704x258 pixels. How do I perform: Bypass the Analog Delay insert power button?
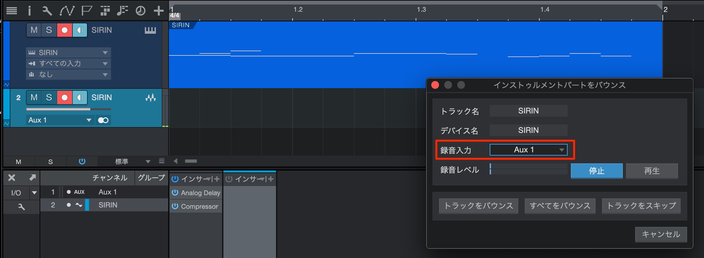(x=175, y=193)
